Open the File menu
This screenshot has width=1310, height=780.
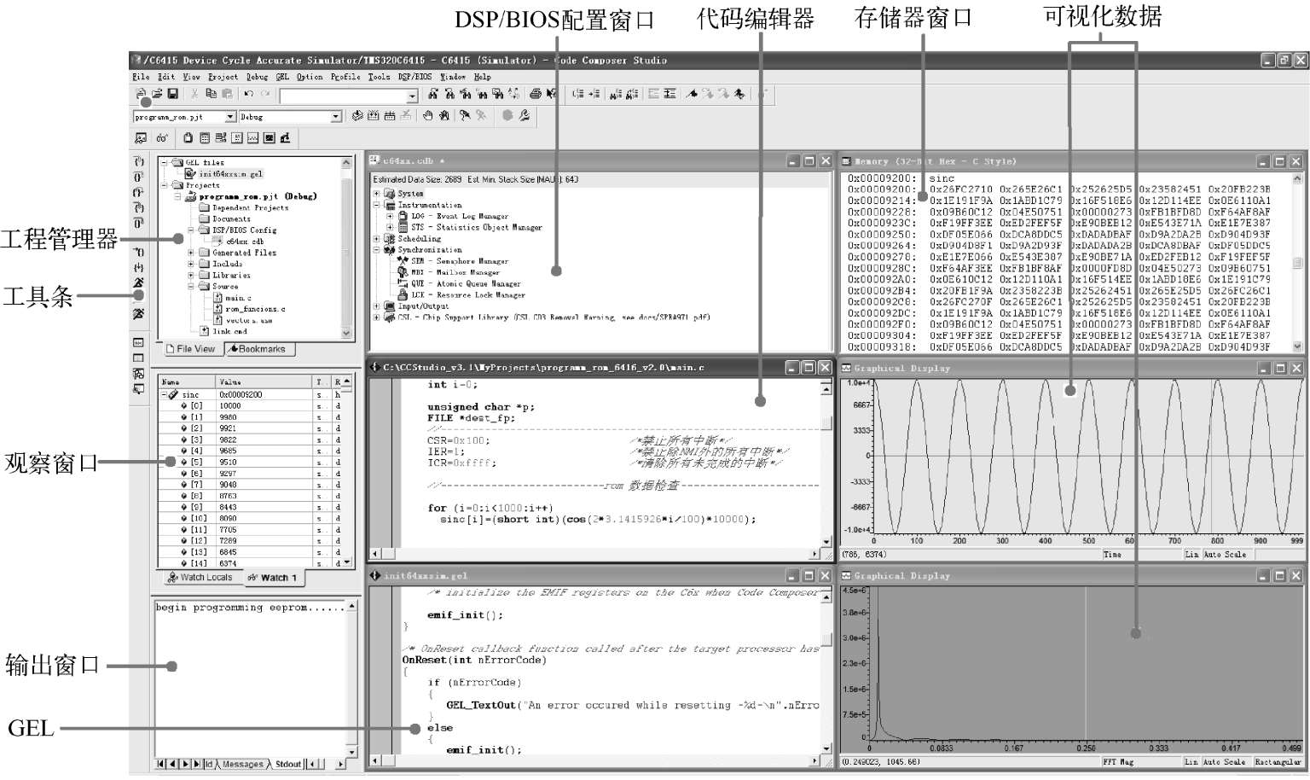[141, 77]
